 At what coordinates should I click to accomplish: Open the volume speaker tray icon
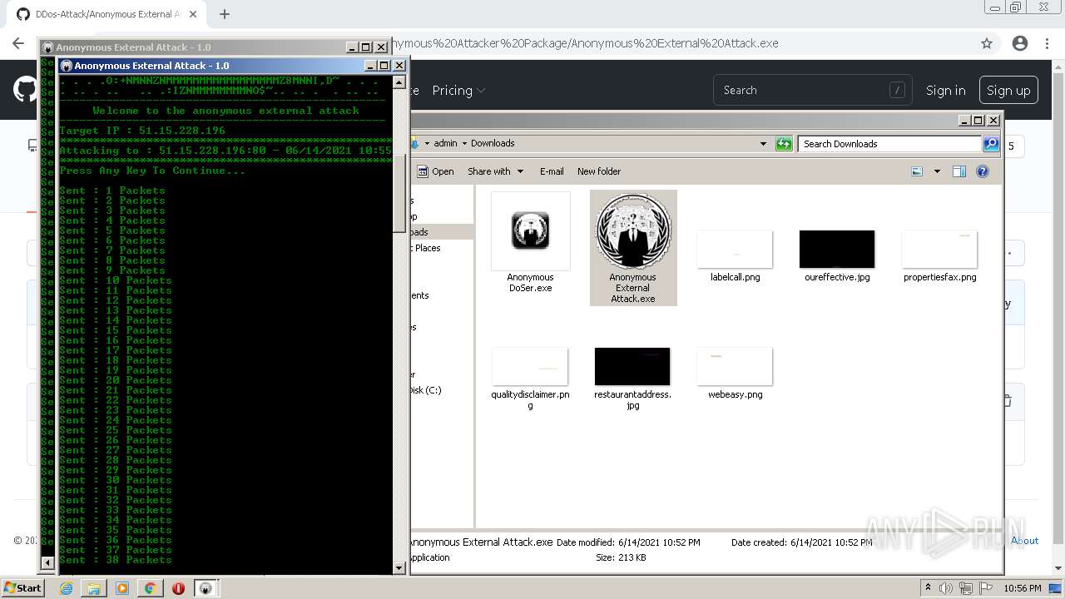point(946,588)
